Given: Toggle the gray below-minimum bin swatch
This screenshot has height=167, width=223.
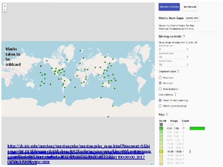Looking at the screenshot, I should coord(161,125).
